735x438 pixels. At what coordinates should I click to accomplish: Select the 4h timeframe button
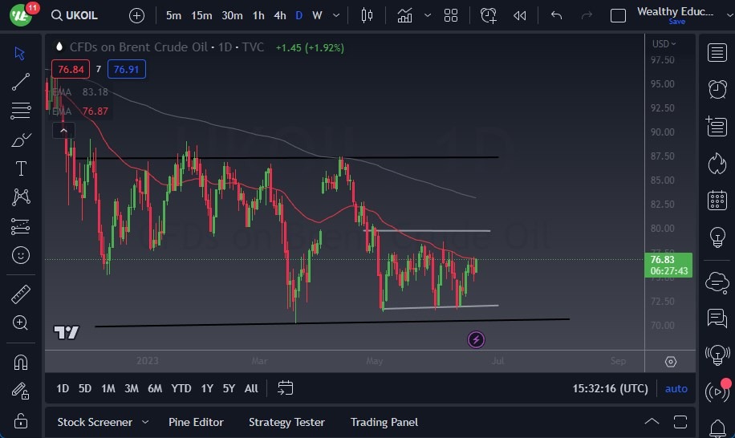click(x=279, y=15)
